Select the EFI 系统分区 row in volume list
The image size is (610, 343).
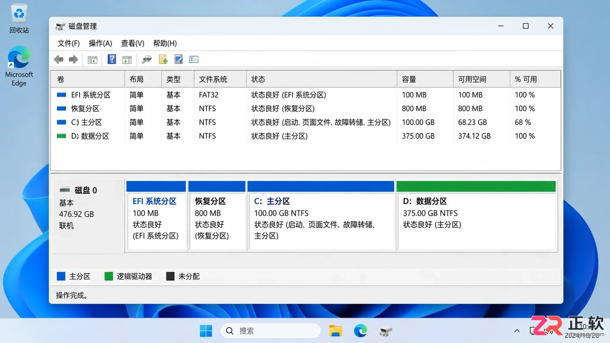point(305,95)
